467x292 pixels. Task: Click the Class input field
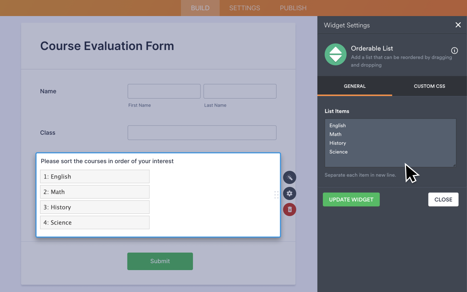pos(202,133)
